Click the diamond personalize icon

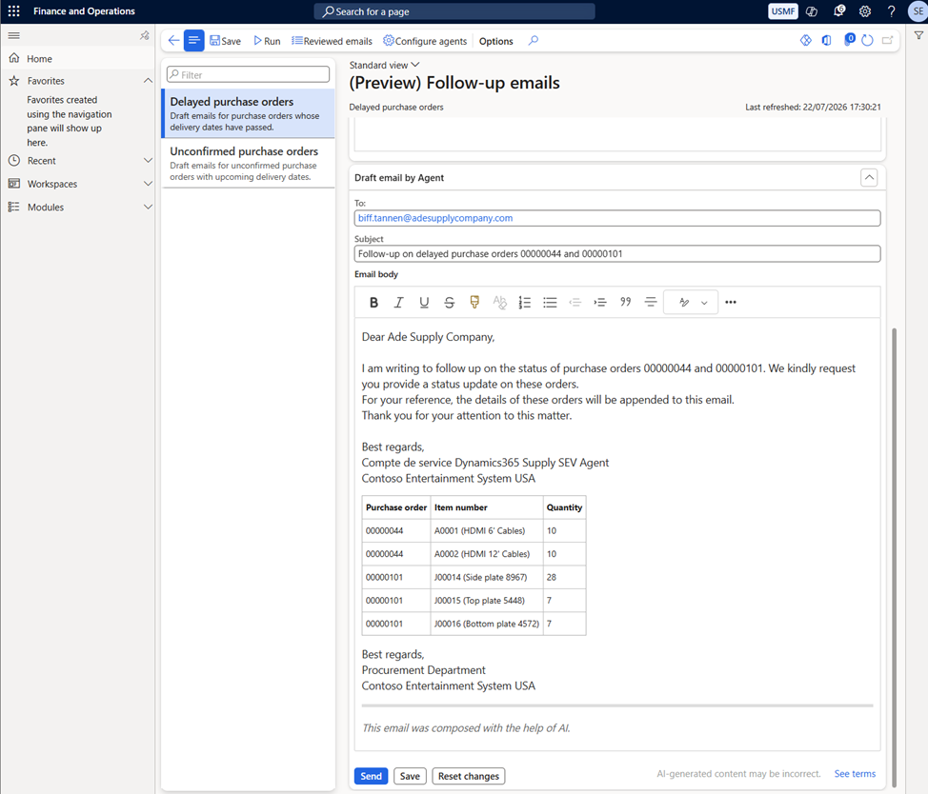pyautogui.click(x=805, y=40)
